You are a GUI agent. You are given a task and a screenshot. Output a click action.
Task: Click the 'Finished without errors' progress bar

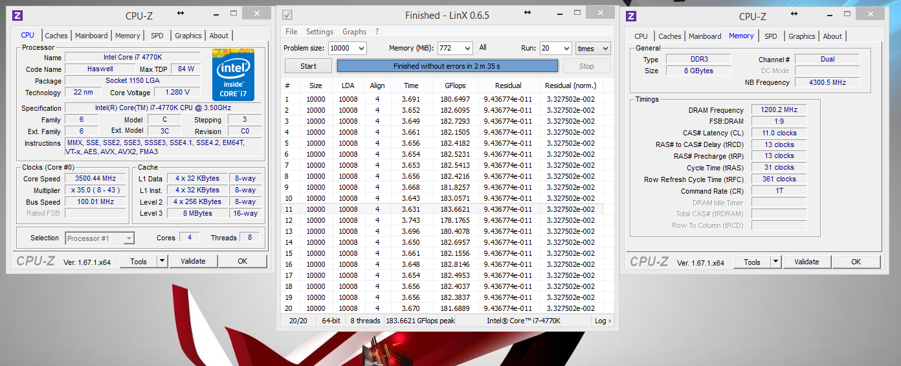tap(447, 66)
